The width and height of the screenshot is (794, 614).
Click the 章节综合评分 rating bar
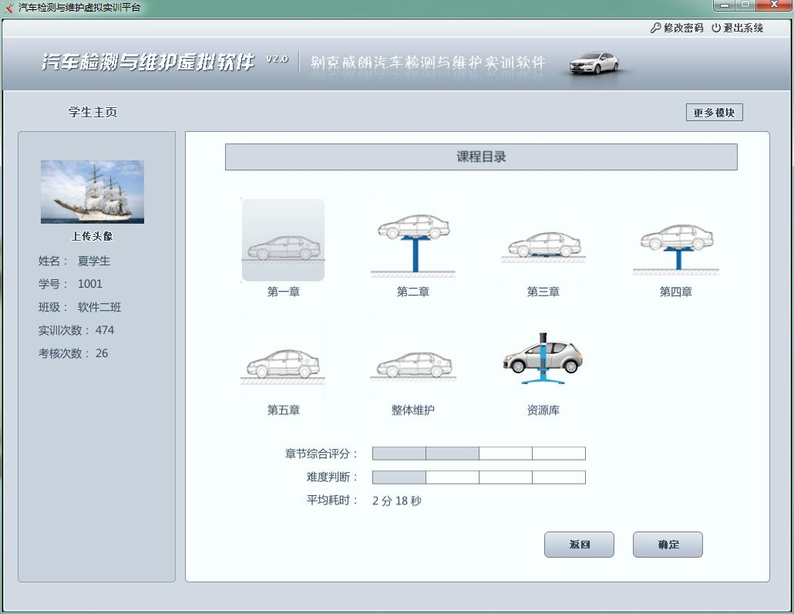point(479,454)
